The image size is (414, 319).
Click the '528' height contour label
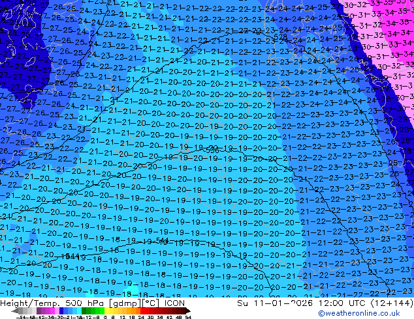[x=280, y=36]
